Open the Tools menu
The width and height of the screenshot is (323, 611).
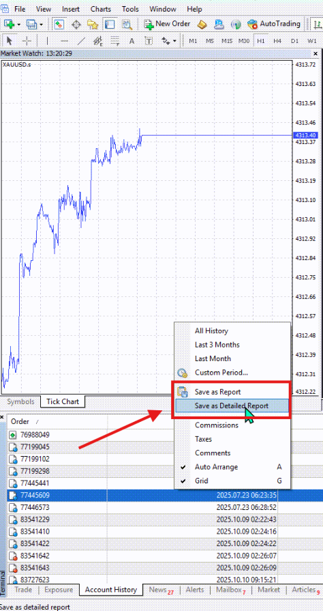coord(130,9)
